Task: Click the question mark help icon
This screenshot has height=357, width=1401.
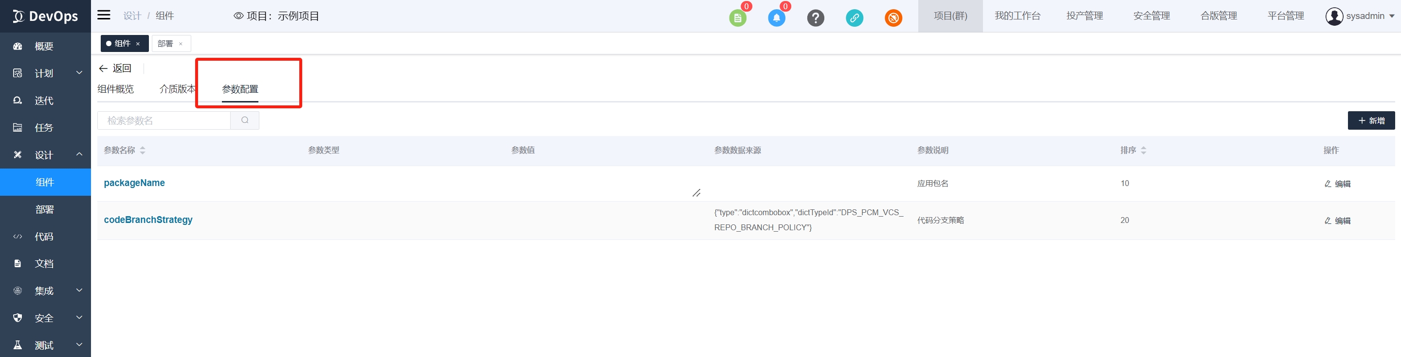Action: (x=815, y=18)
